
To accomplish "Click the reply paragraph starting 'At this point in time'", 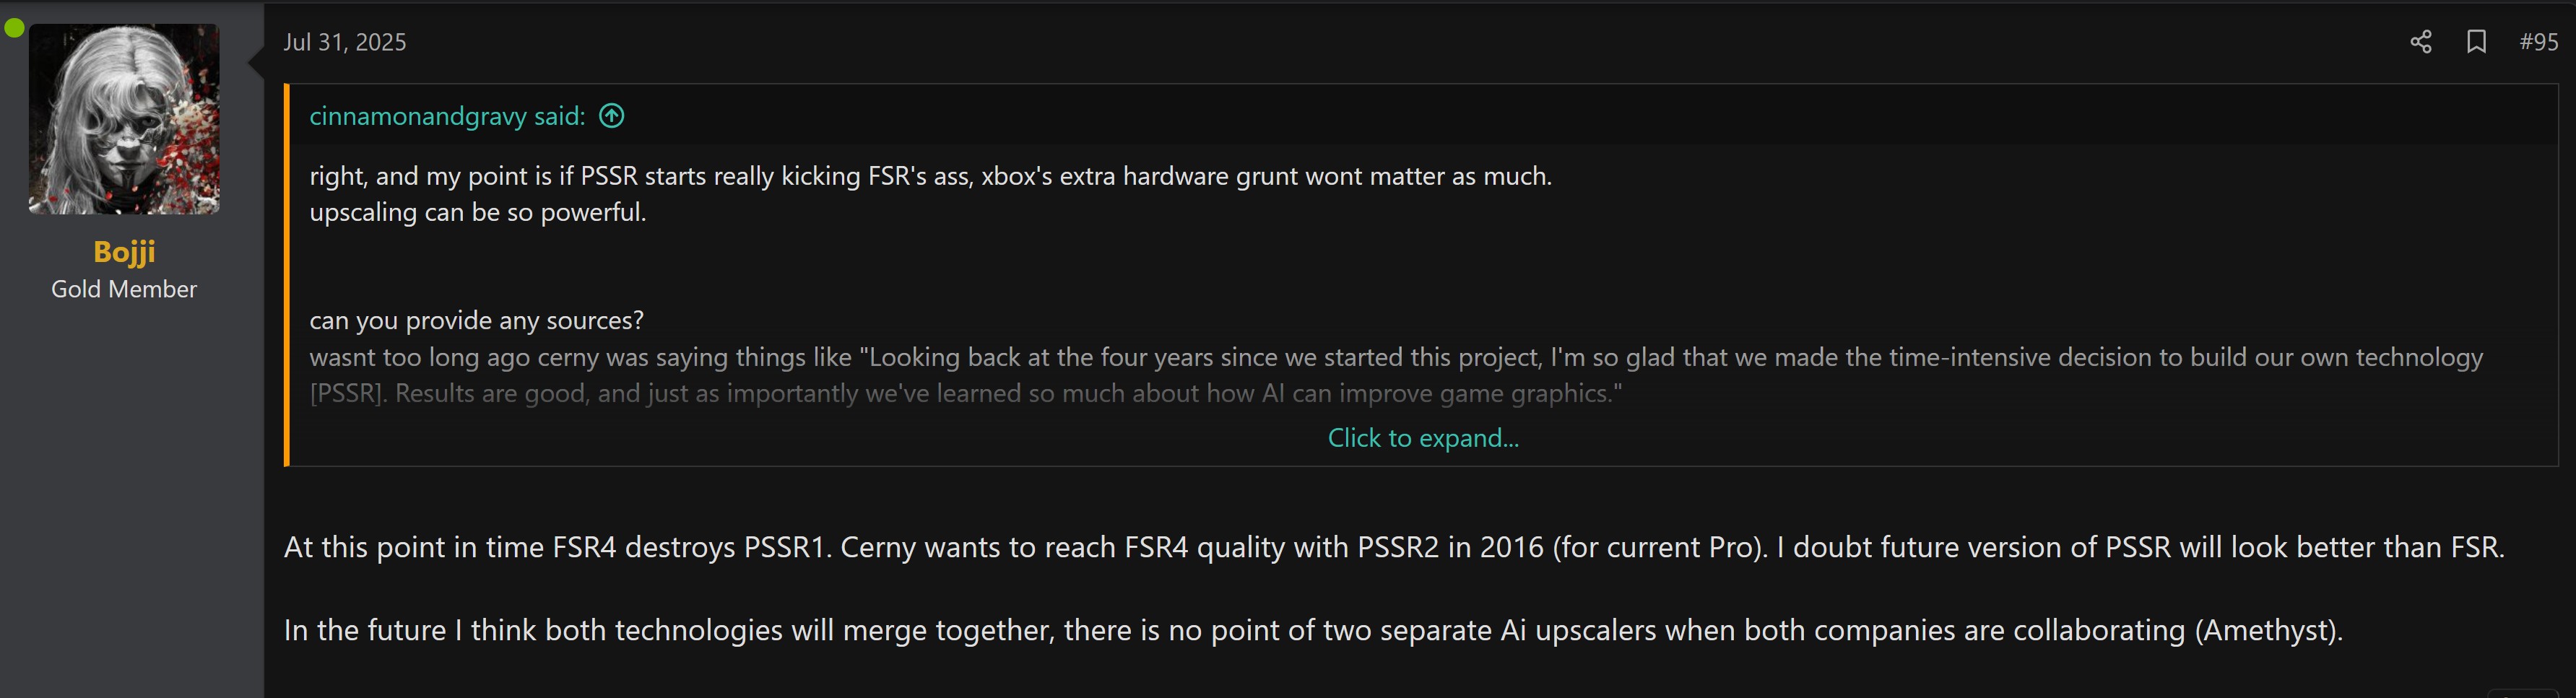I will pyautogui.click(x=1393, y=547).
